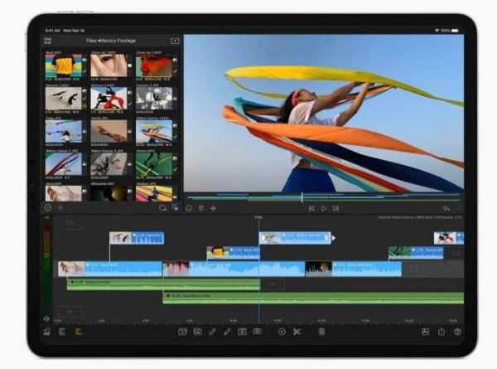This screenshot has height=369, width=497.
Task: Select the Soundtrack green audio clip
Action: pos(313,299)
